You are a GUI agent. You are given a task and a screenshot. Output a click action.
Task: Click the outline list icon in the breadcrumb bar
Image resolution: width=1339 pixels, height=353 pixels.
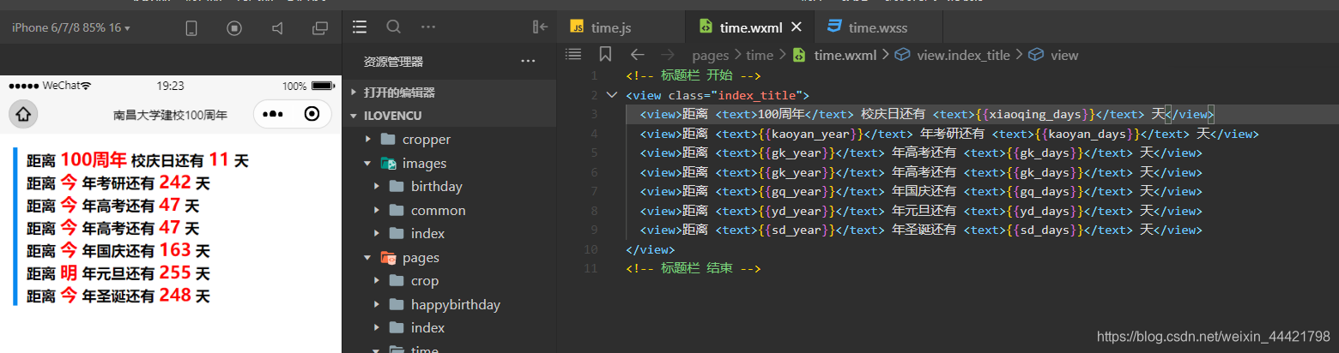[x=573, y=54]
